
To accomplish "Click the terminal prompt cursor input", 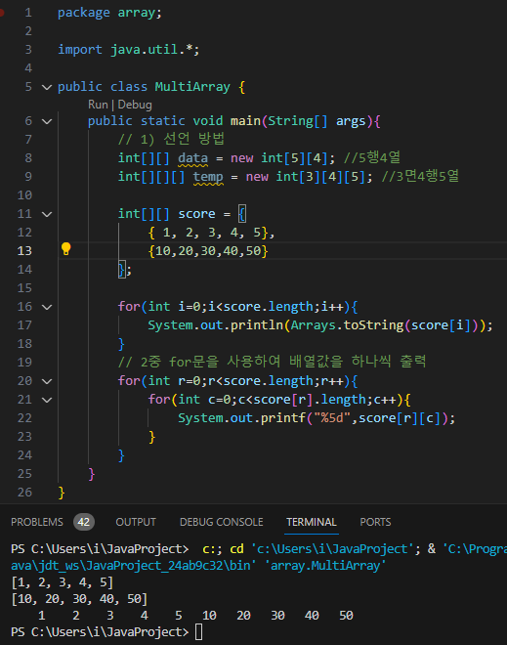I will (198, 632).
